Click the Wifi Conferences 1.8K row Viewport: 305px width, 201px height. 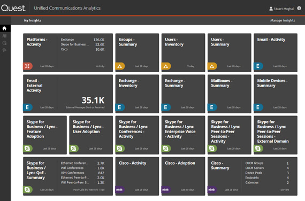82,168
